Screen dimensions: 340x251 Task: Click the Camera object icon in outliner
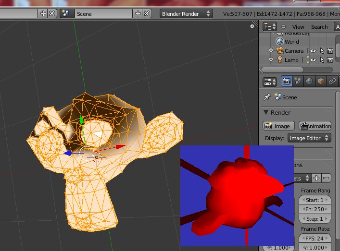[x=280, y=51]
